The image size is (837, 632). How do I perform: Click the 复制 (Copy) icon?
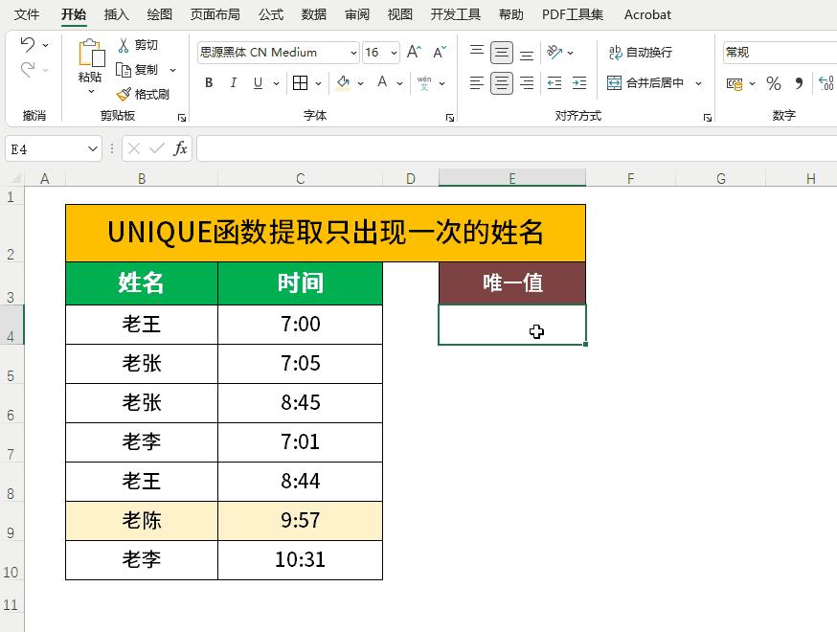click(x=124, y=69)
